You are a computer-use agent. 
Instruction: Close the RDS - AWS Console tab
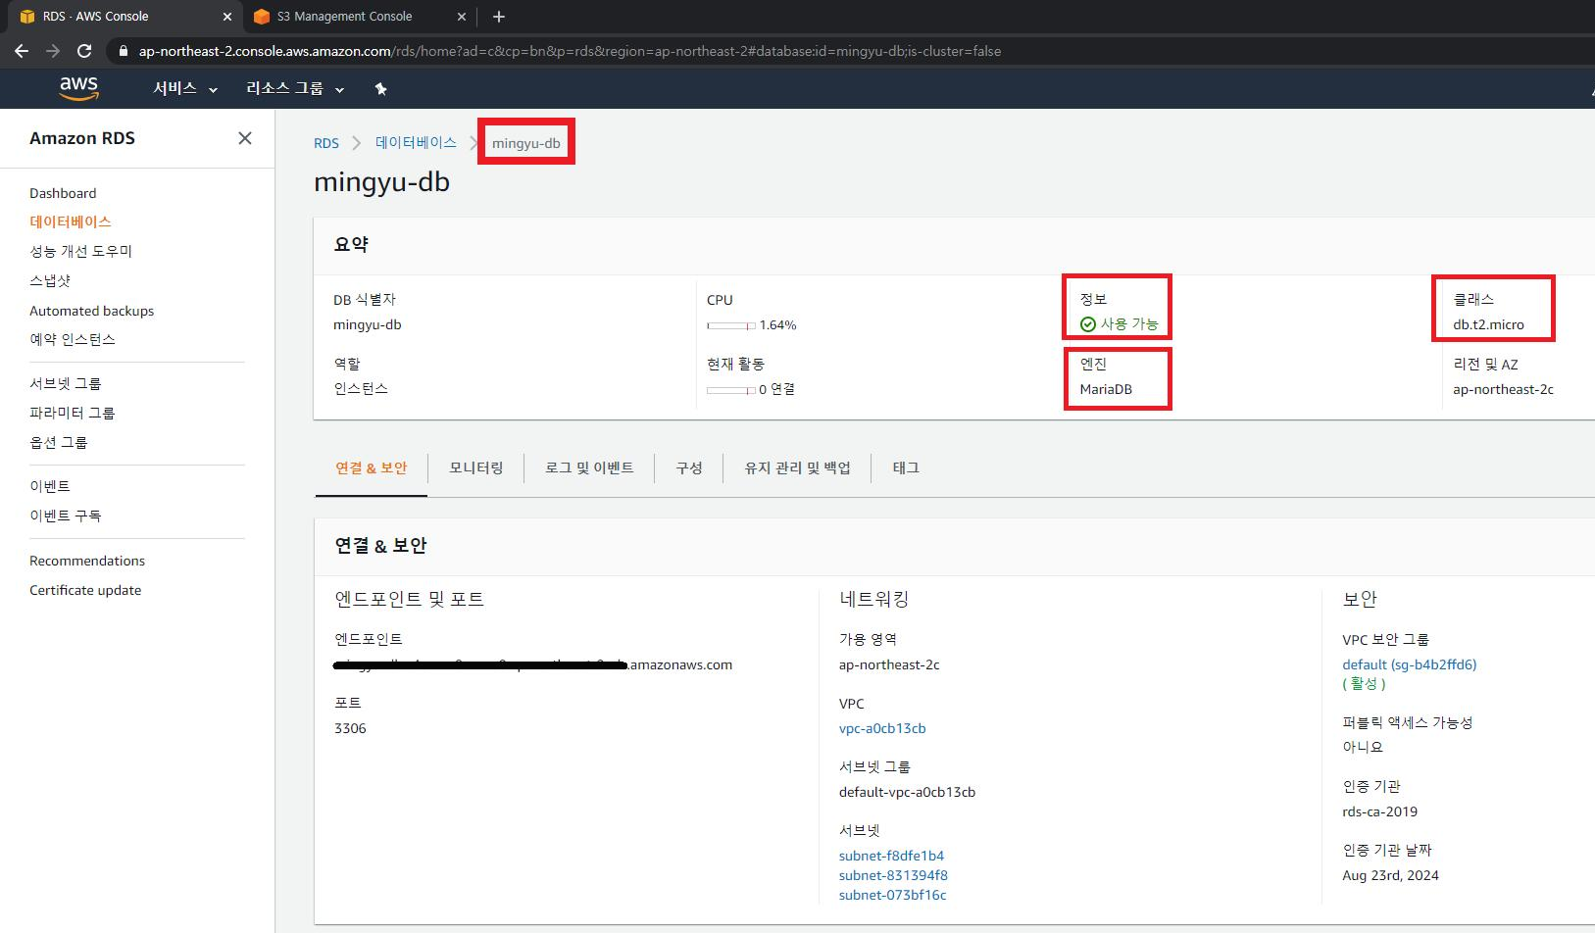point(227,17)
